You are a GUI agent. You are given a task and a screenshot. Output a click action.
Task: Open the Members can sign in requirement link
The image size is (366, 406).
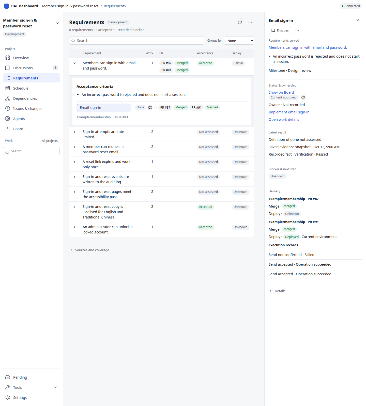click(308, 47)
